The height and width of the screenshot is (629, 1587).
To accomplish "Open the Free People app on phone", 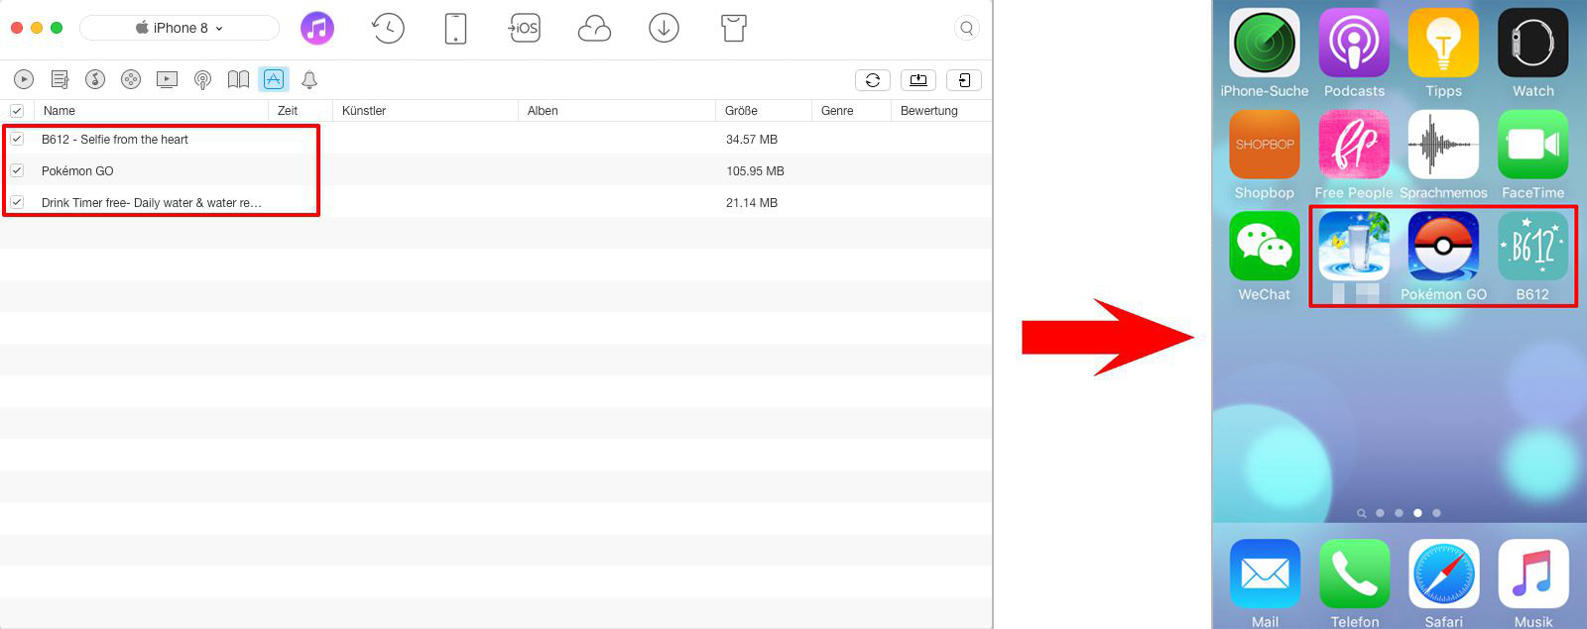I will [1354, 145].
